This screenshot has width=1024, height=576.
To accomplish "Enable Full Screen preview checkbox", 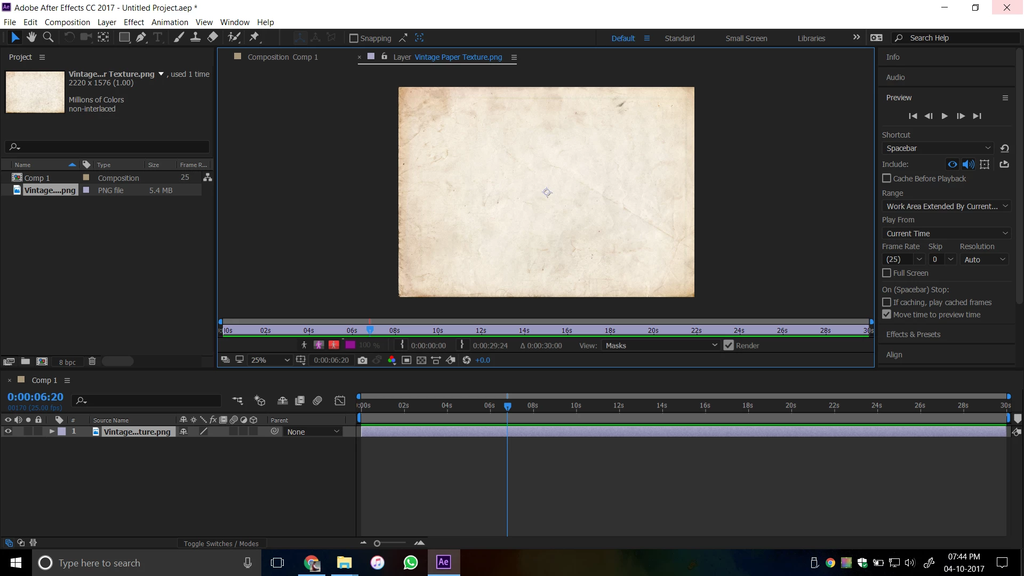I will pos(886,273).
